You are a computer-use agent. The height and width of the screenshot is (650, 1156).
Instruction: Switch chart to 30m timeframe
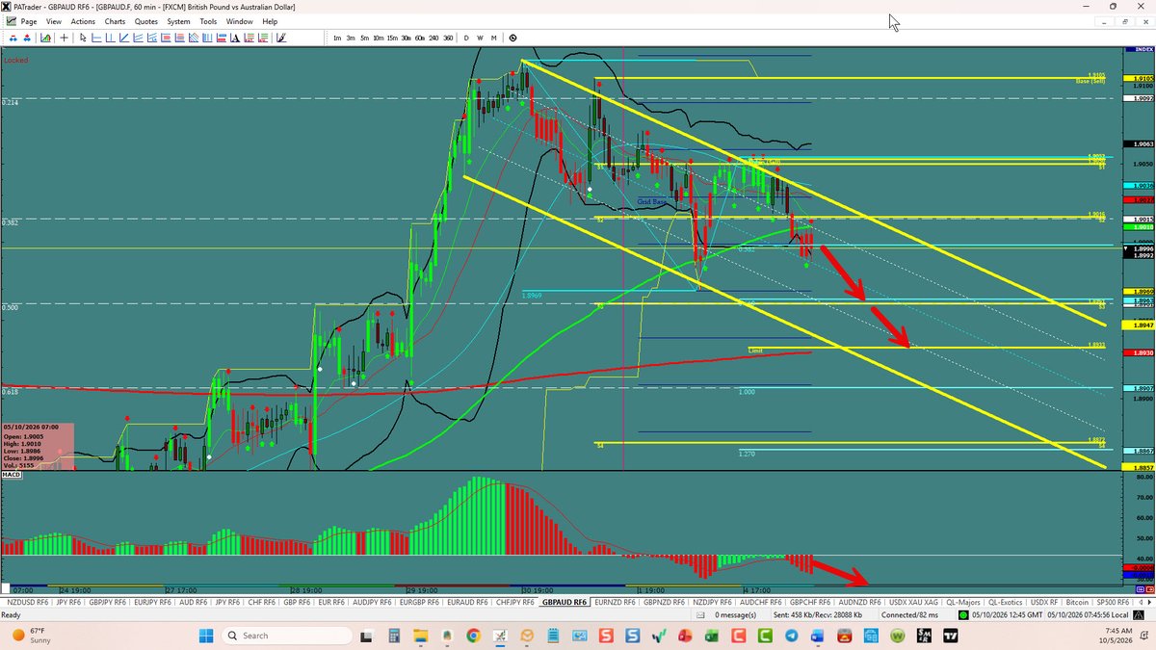click(x=407, y=38)
